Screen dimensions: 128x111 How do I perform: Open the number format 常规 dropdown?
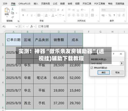pos(124,10)
